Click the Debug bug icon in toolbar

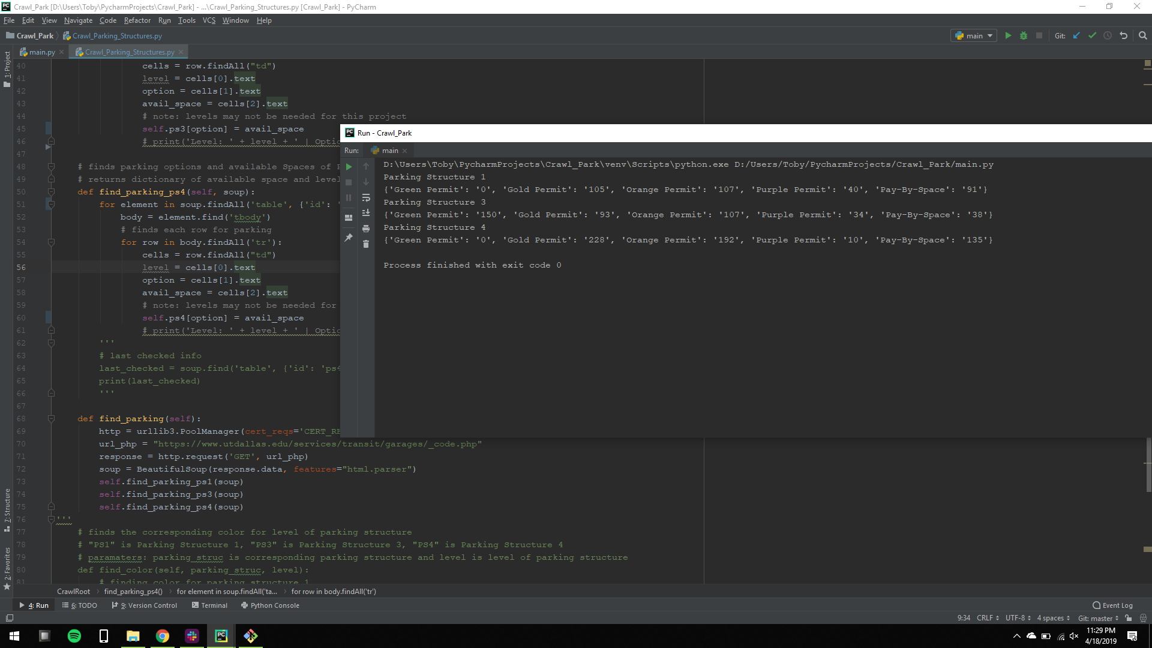(1024, 36)
